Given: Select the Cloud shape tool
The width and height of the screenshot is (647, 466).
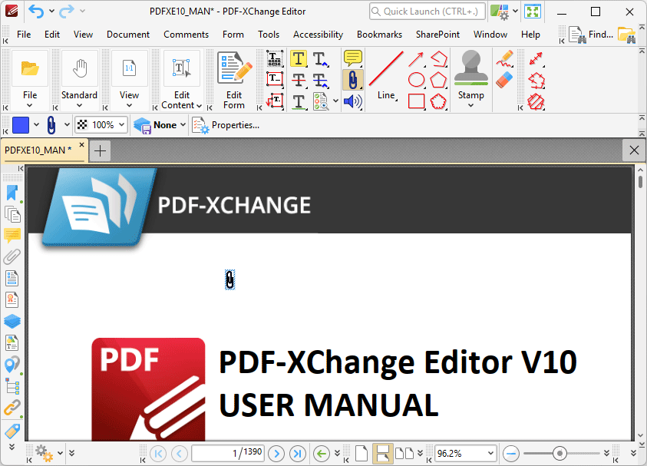Looking at the screenshot, I should click(x=438, y=101).
